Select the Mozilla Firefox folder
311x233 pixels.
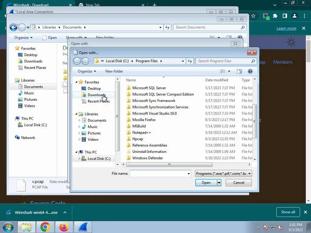point(144,120)
